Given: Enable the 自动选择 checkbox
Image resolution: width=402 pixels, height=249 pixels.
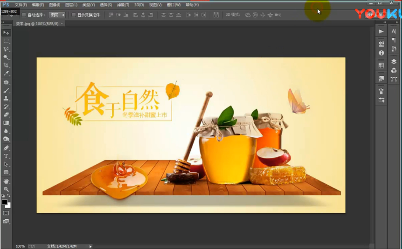Looking at the screenshot, I should [x=24, y=15].
